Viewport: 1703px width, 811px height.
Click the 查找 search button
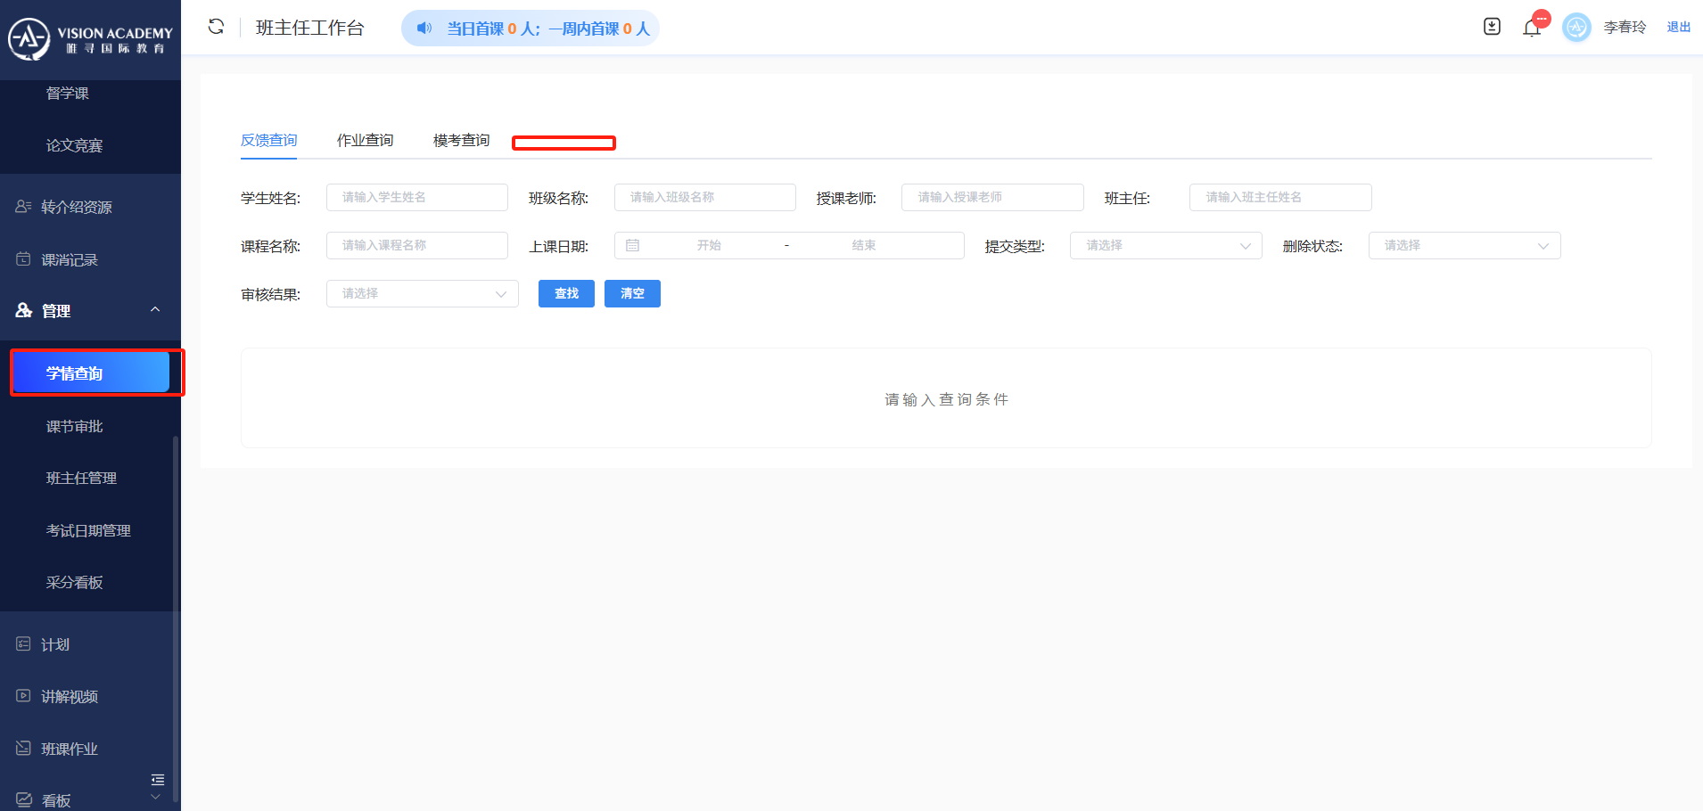tap(566, 294)
